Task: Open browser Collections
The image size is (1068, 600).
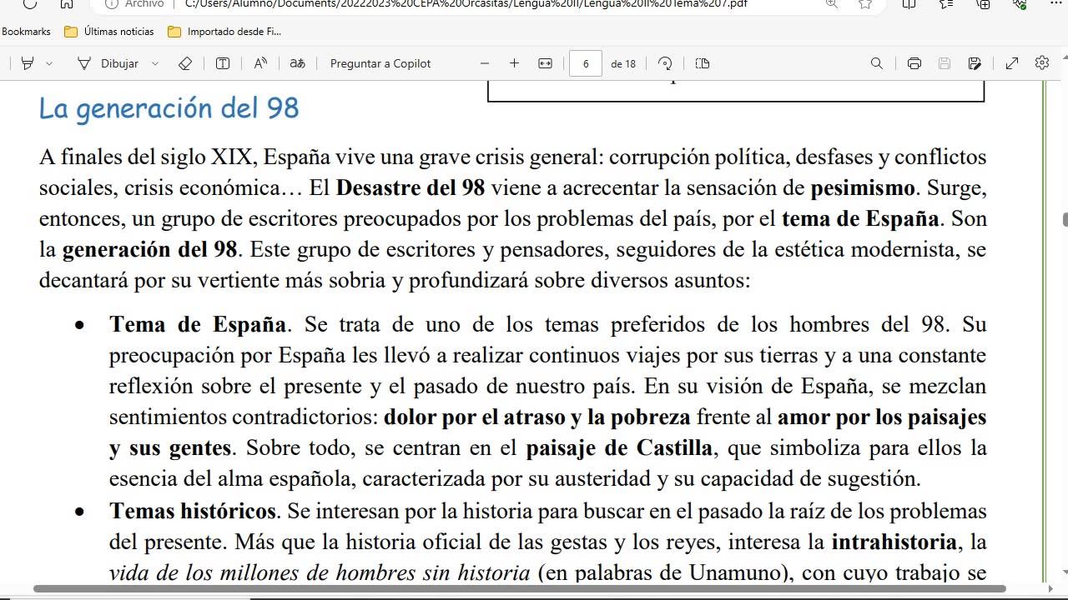Action: 983,4
